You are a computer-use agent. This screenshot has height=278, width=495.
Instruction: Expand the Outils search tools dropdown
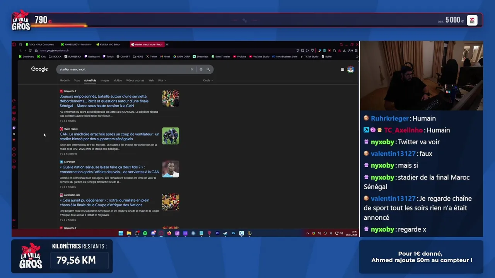pos(208,80)
